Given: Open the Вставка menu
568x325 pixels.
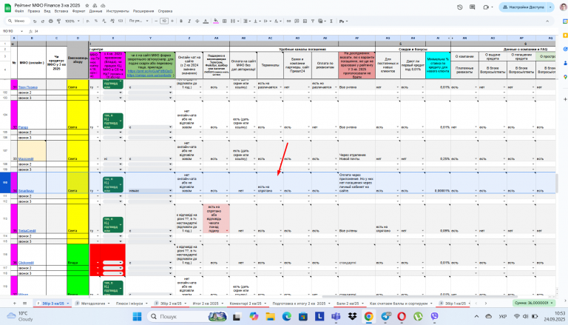Looking at the screenshot, I should point(61,11).
